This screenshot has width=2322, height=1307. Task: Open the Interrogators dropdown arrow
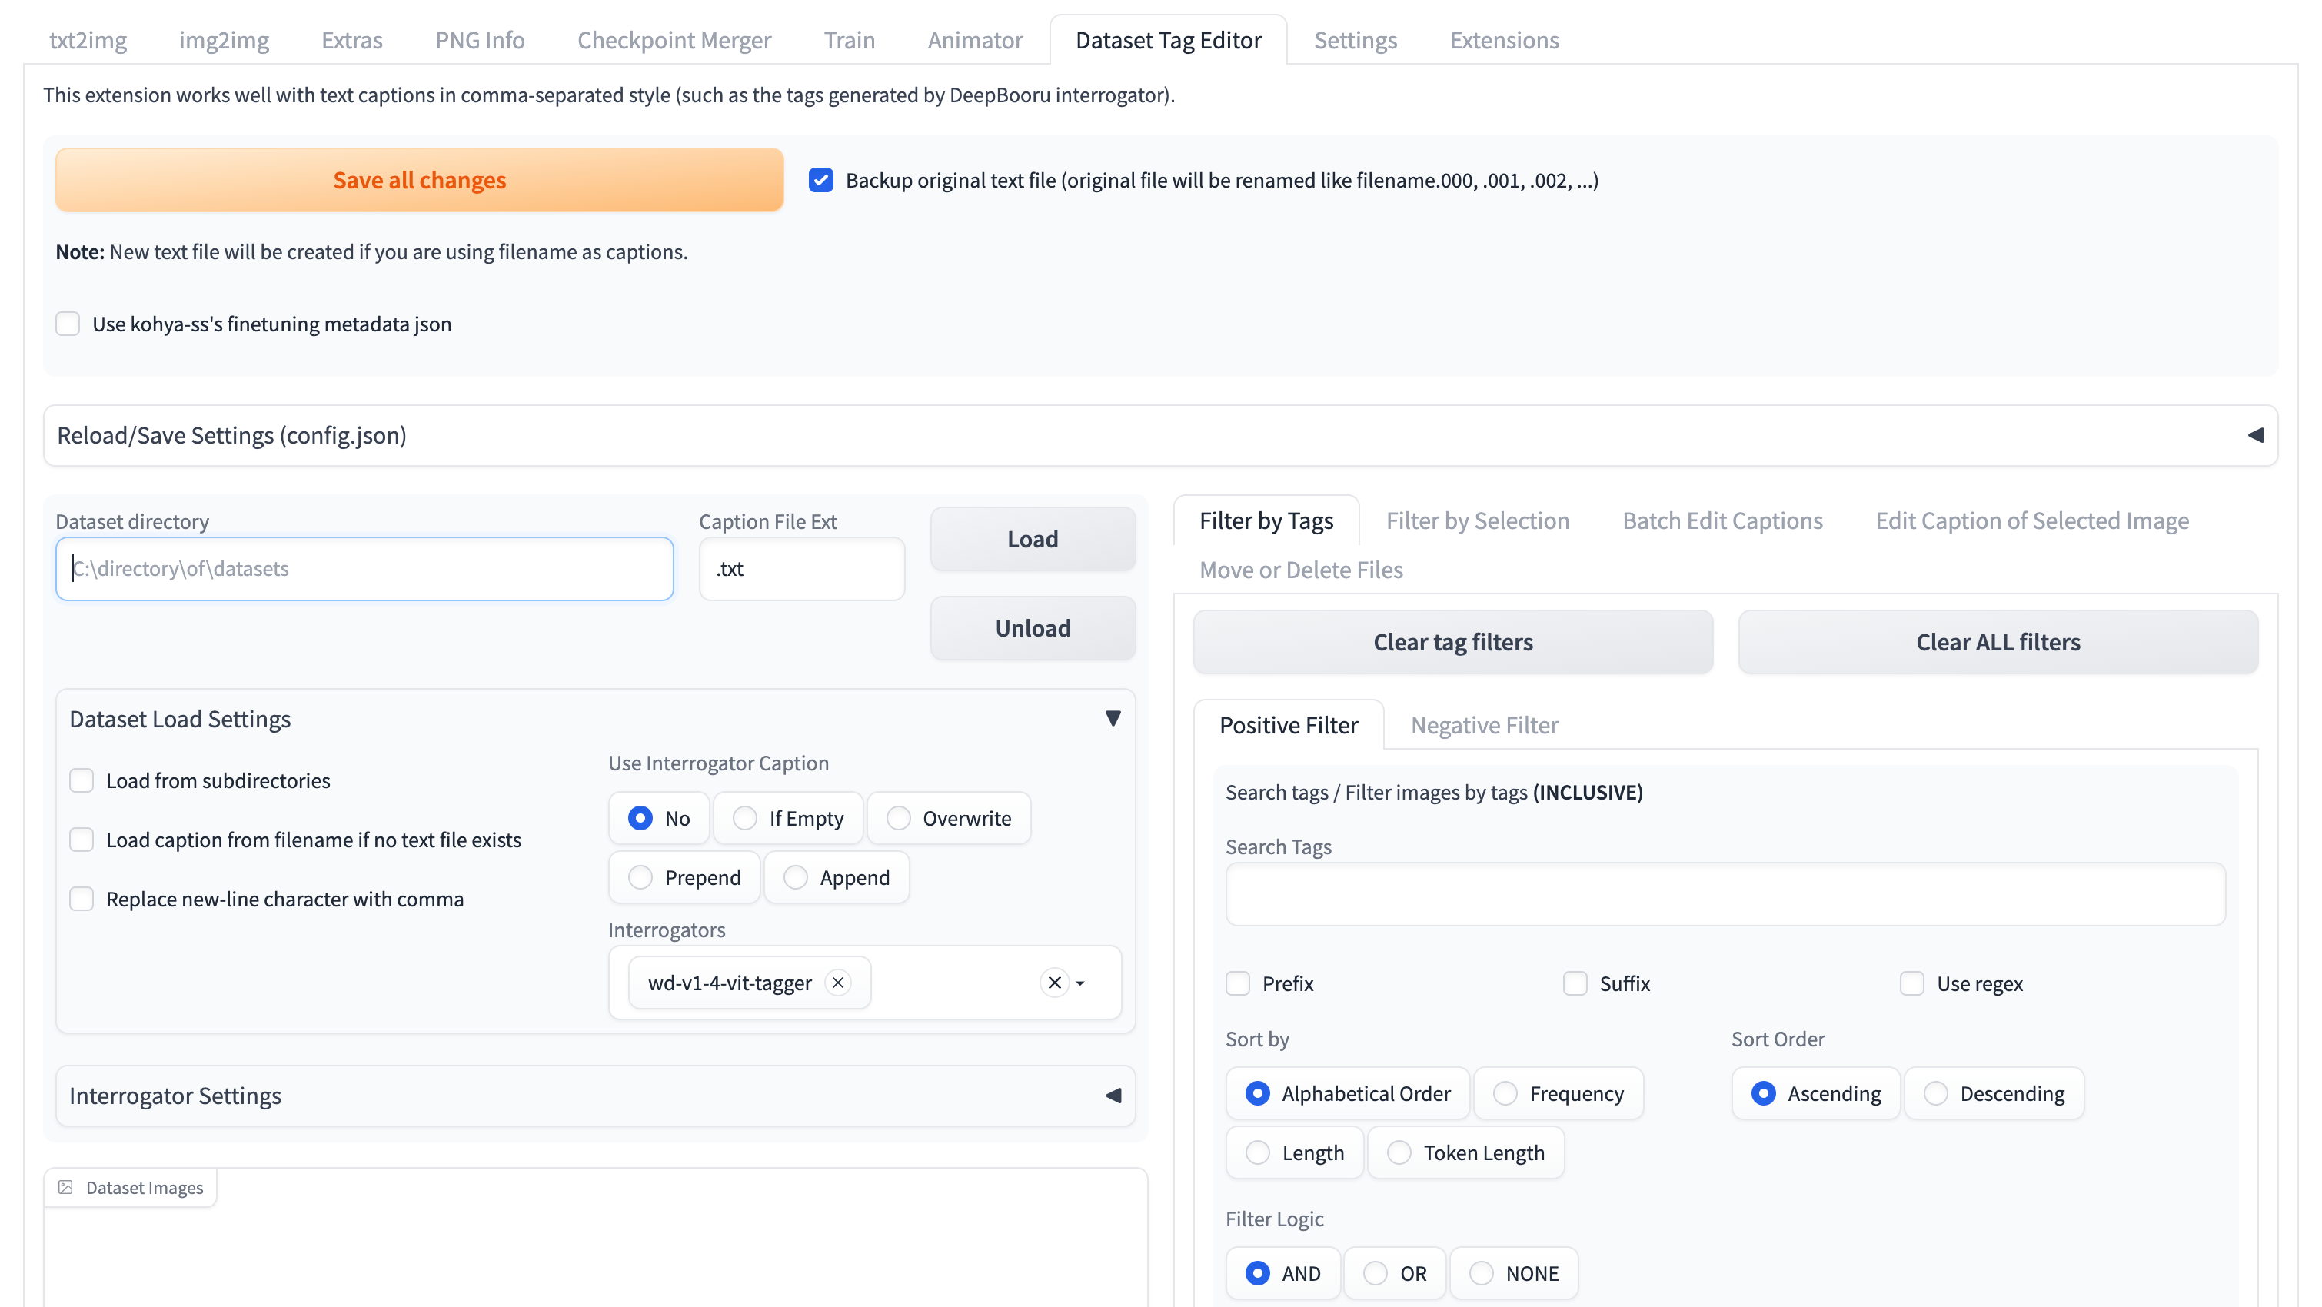coord(1079,983)
